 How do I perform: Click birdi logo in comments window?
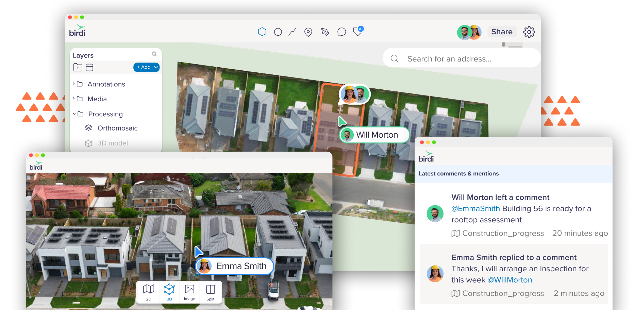click(426, 157)
